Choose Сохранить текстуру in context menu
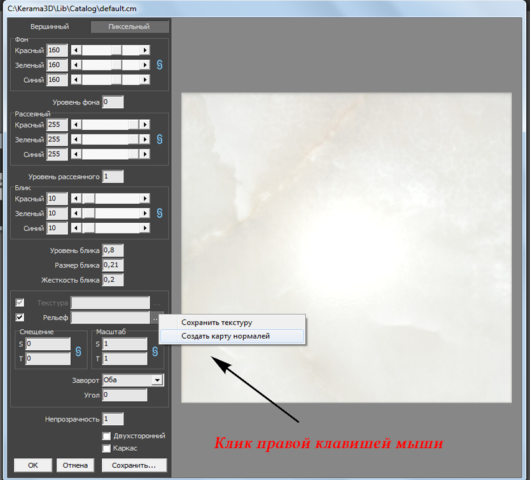Viewport: 530px width, 480px height. (216, 323)
